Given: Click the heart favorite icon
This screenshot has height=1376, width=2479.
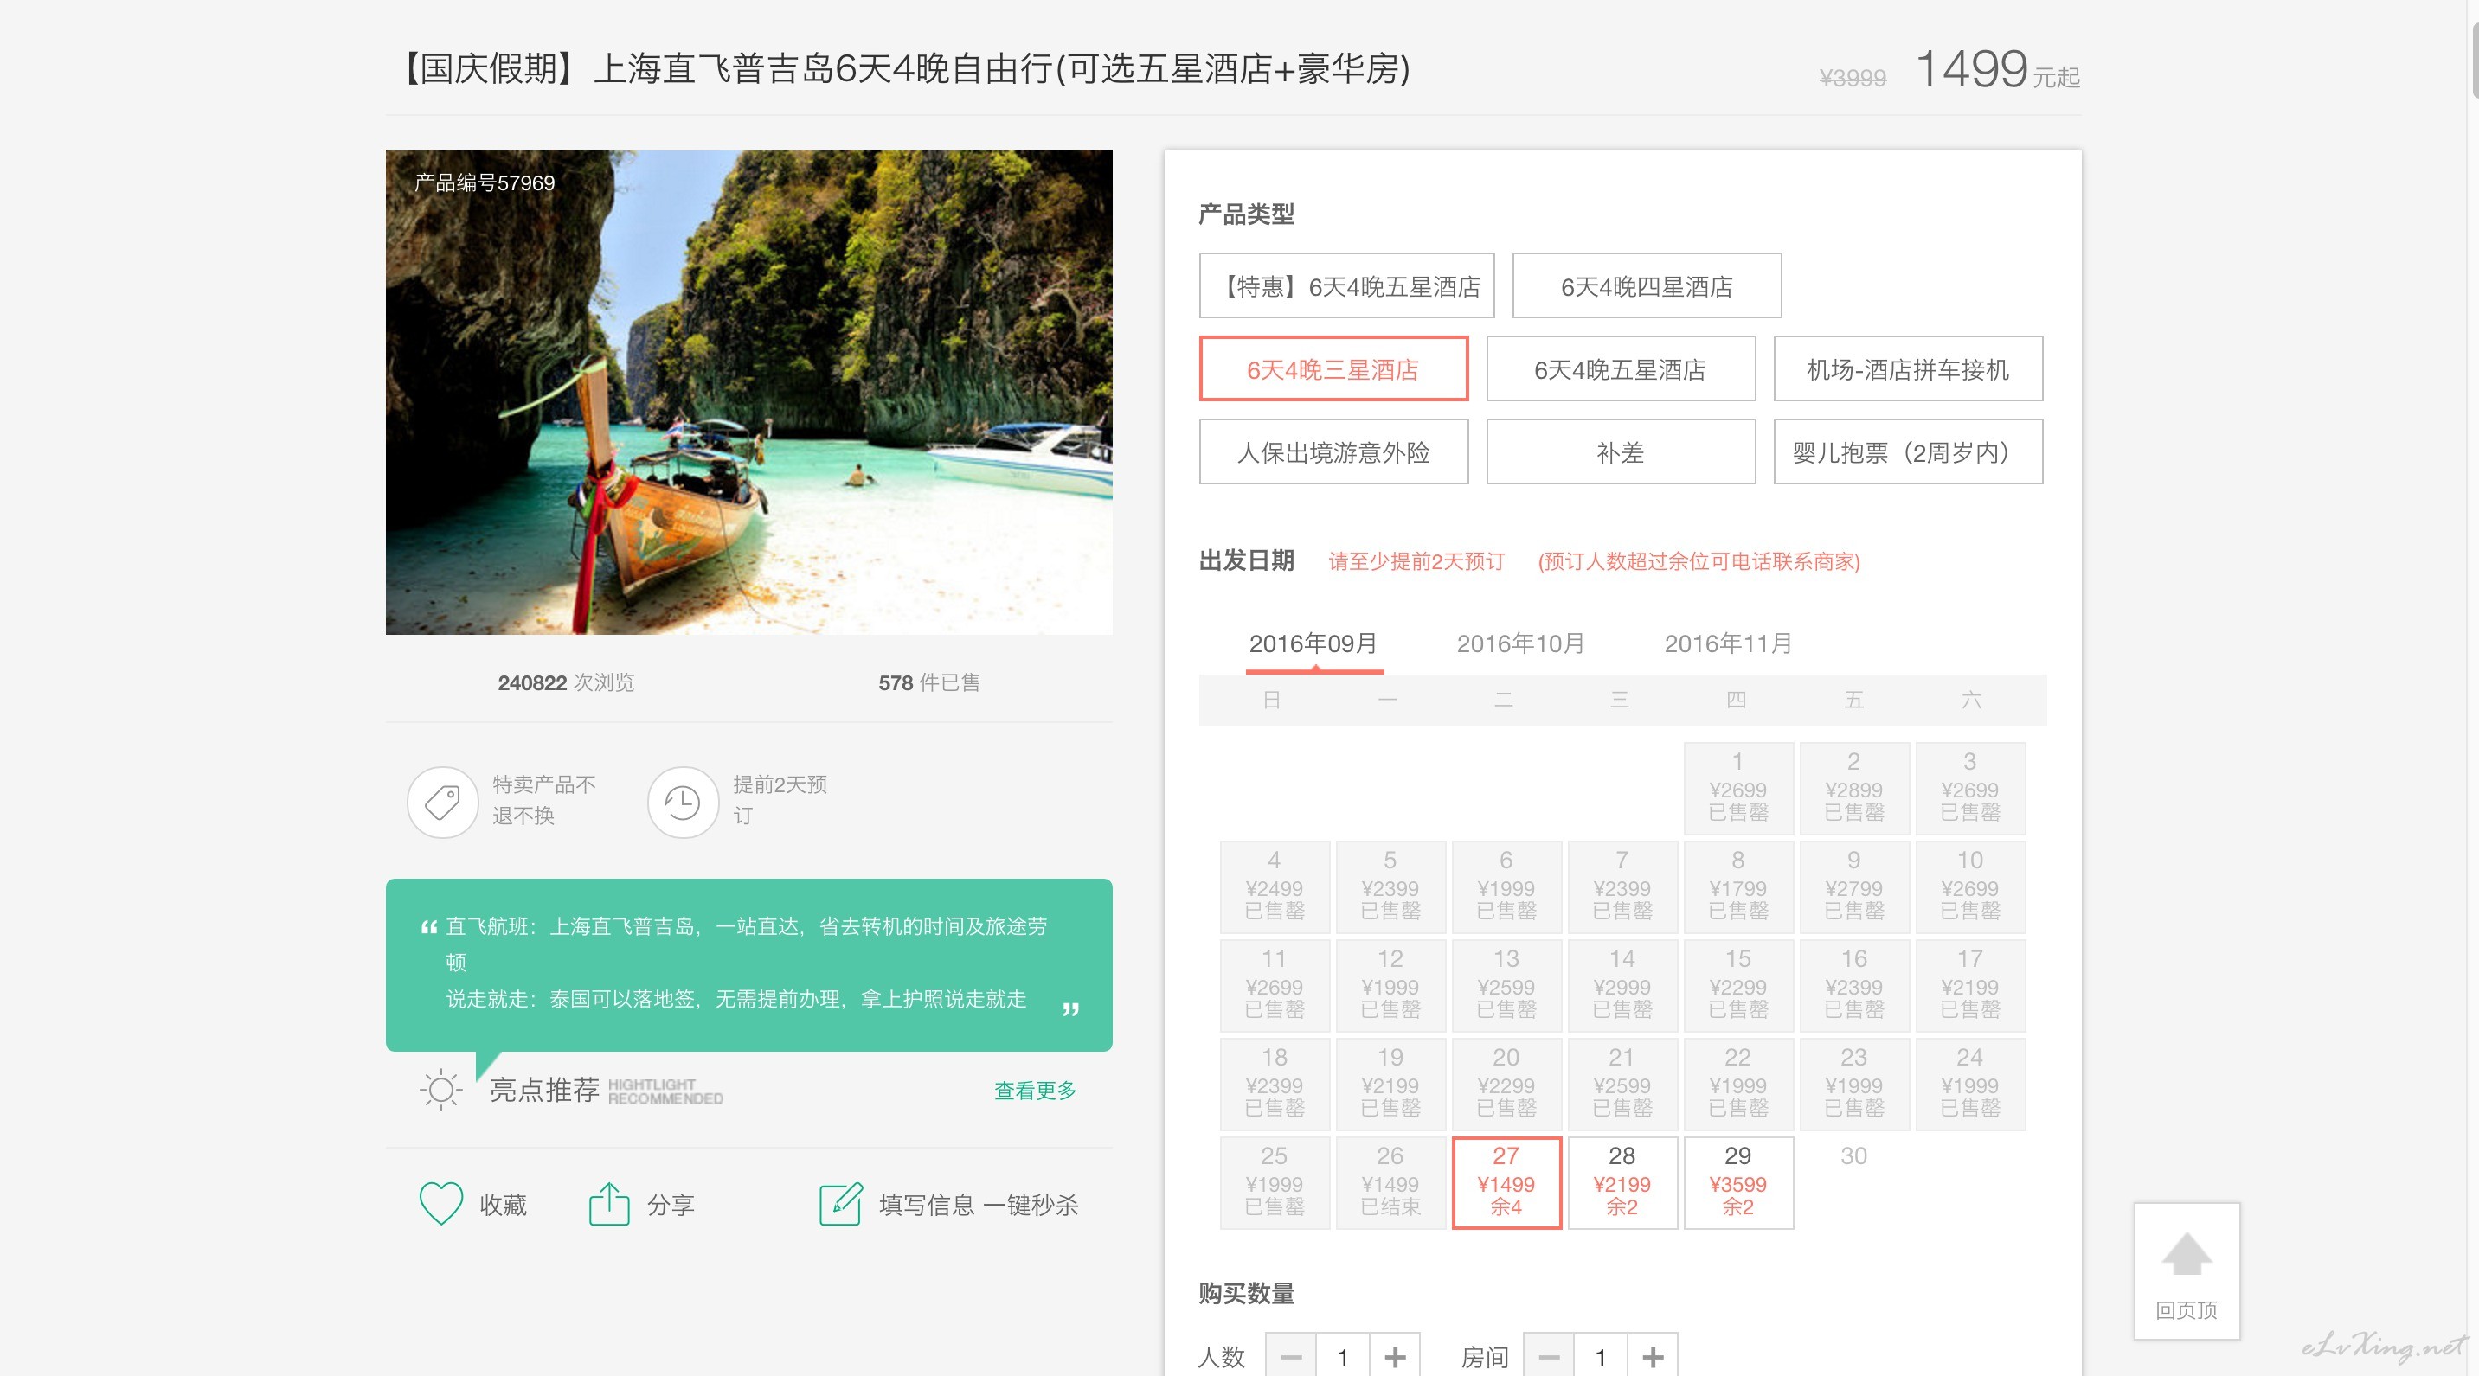Looking at the screenshot, I should pos(441,1203).
